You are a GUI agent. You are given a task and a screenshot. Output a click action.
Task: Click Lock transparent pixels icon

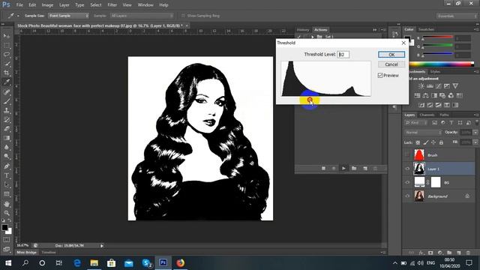[x=418, y=142]
